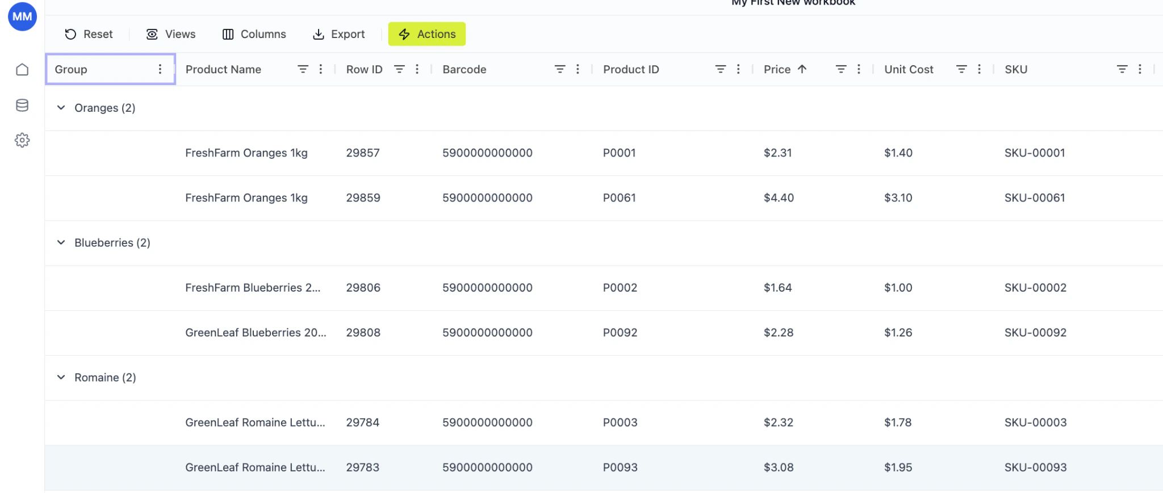The height and width of the screenshot is (493, 1163).
Task: Open filter for Price column
Action: pos(841,69)
